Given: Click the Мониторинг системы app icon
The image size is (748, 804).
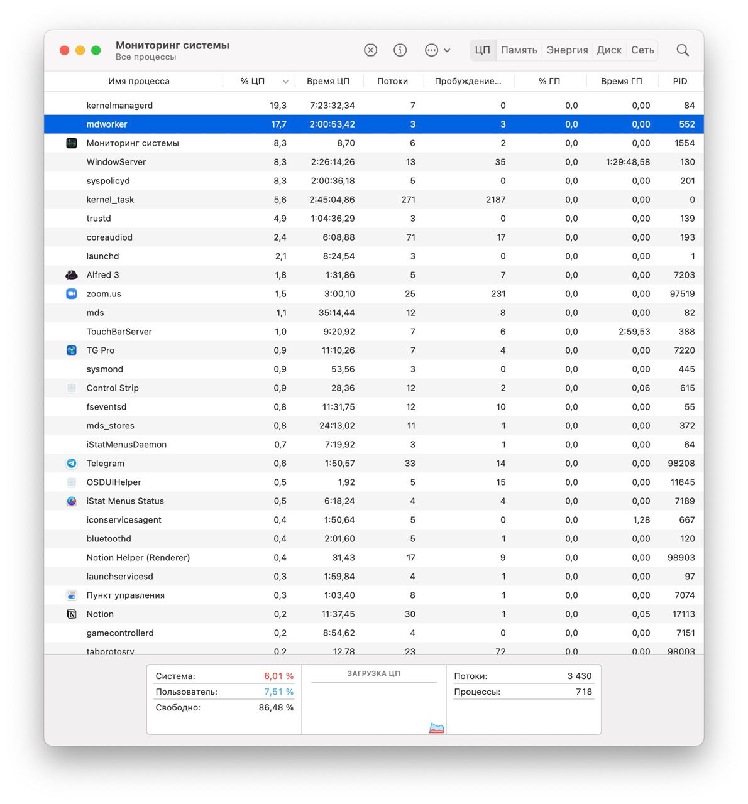Looking at the screenshot, I should 72,143.
